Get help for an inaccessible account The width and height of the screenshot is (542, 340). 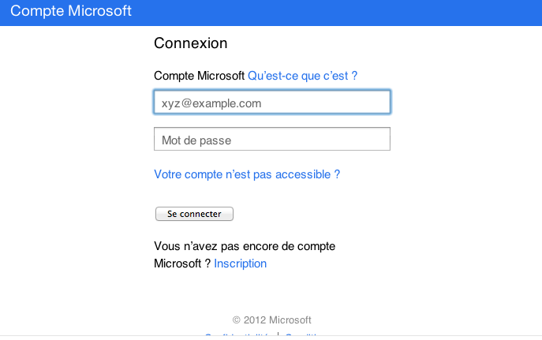point(247,174)
